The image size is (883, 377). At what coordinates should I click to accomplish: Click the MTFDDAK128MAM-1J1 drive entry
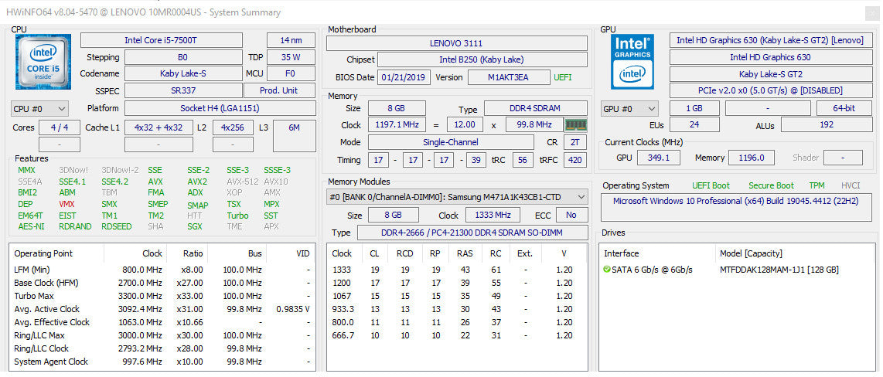tap(779, 270)
